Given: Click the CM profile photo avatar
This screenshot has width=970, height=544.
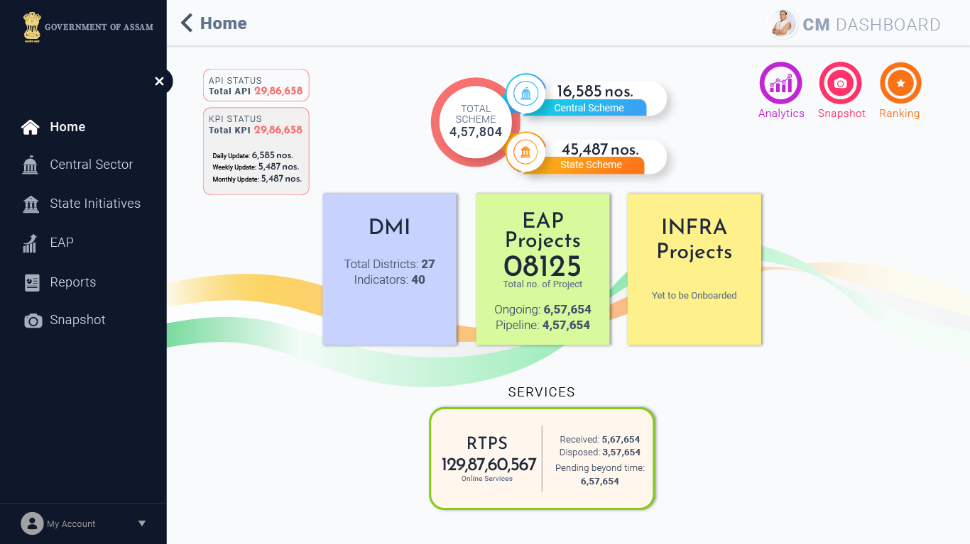Looking at the screenshot, I should point(783,24).
